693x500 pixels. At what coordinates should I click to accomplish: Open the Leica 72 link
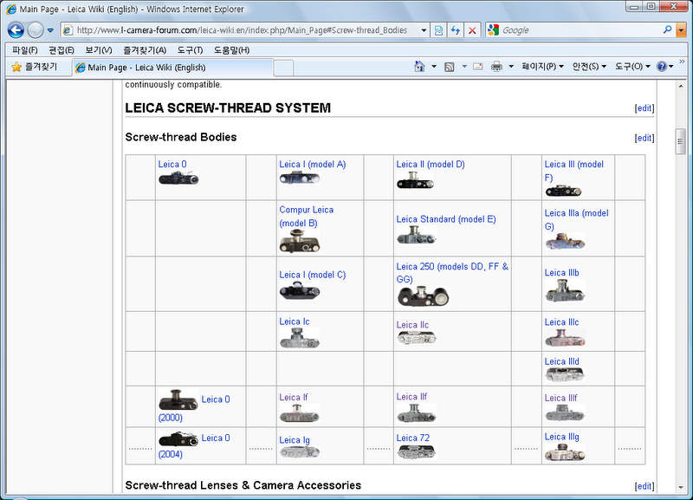coord(412,438)
